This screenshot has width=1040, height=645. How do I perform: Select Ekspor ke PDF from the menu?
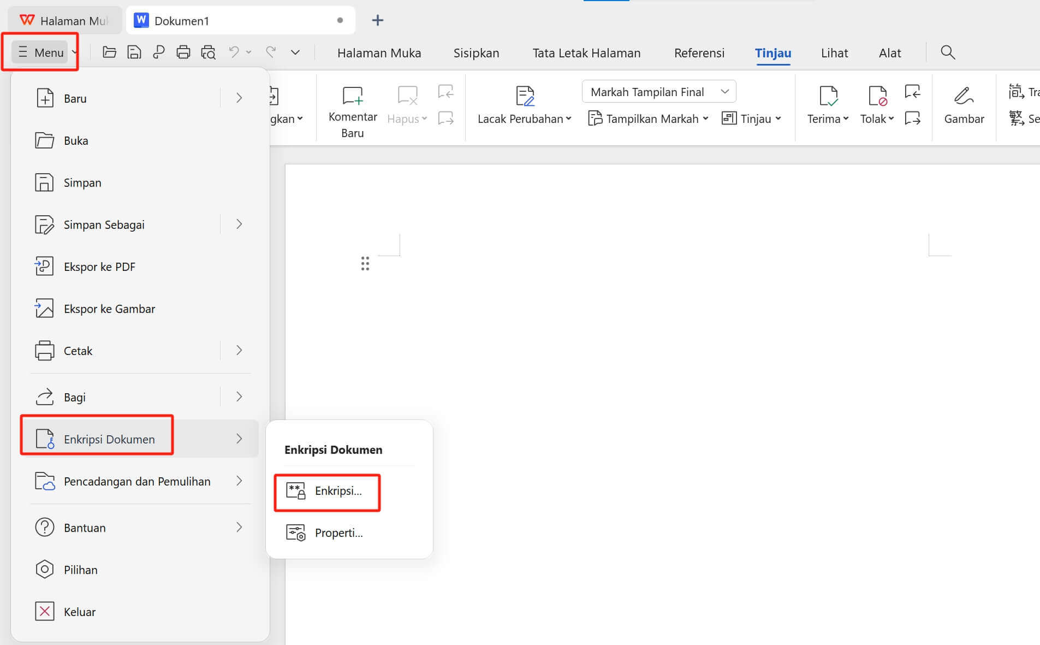tap(99, 267)
